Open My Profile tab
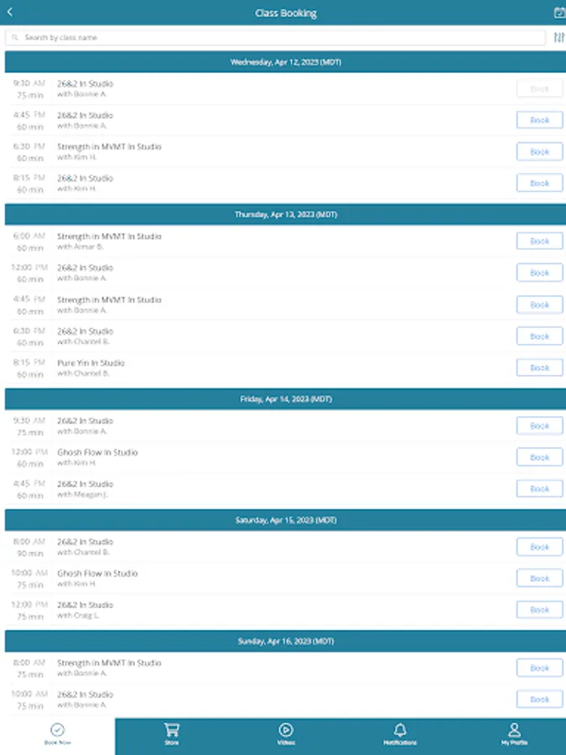 tap(514, 734)
